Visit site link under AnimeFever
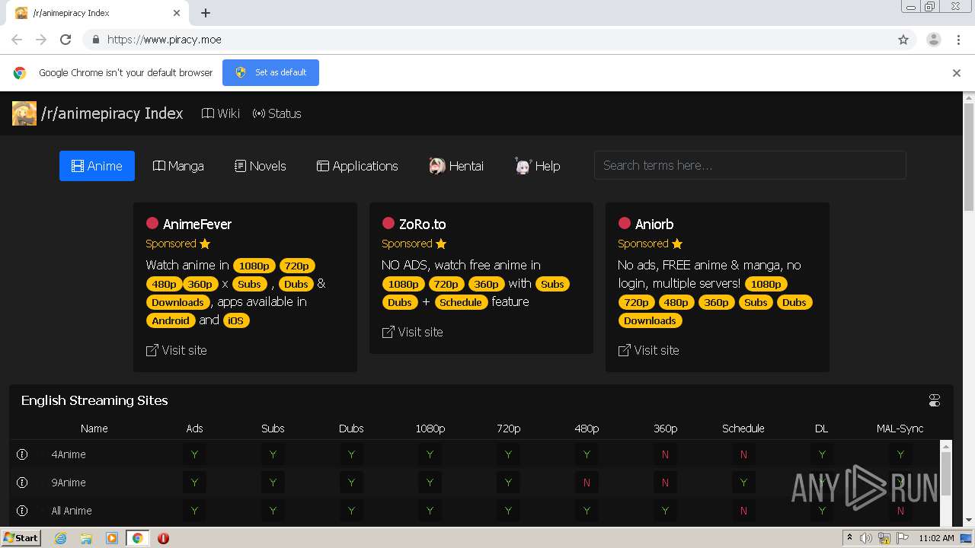Image resolution: width=975 pixels, height=548 pixels. (x=176, y=350)
